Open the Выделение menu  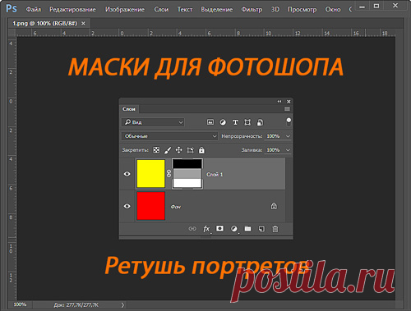click(217, 9)
